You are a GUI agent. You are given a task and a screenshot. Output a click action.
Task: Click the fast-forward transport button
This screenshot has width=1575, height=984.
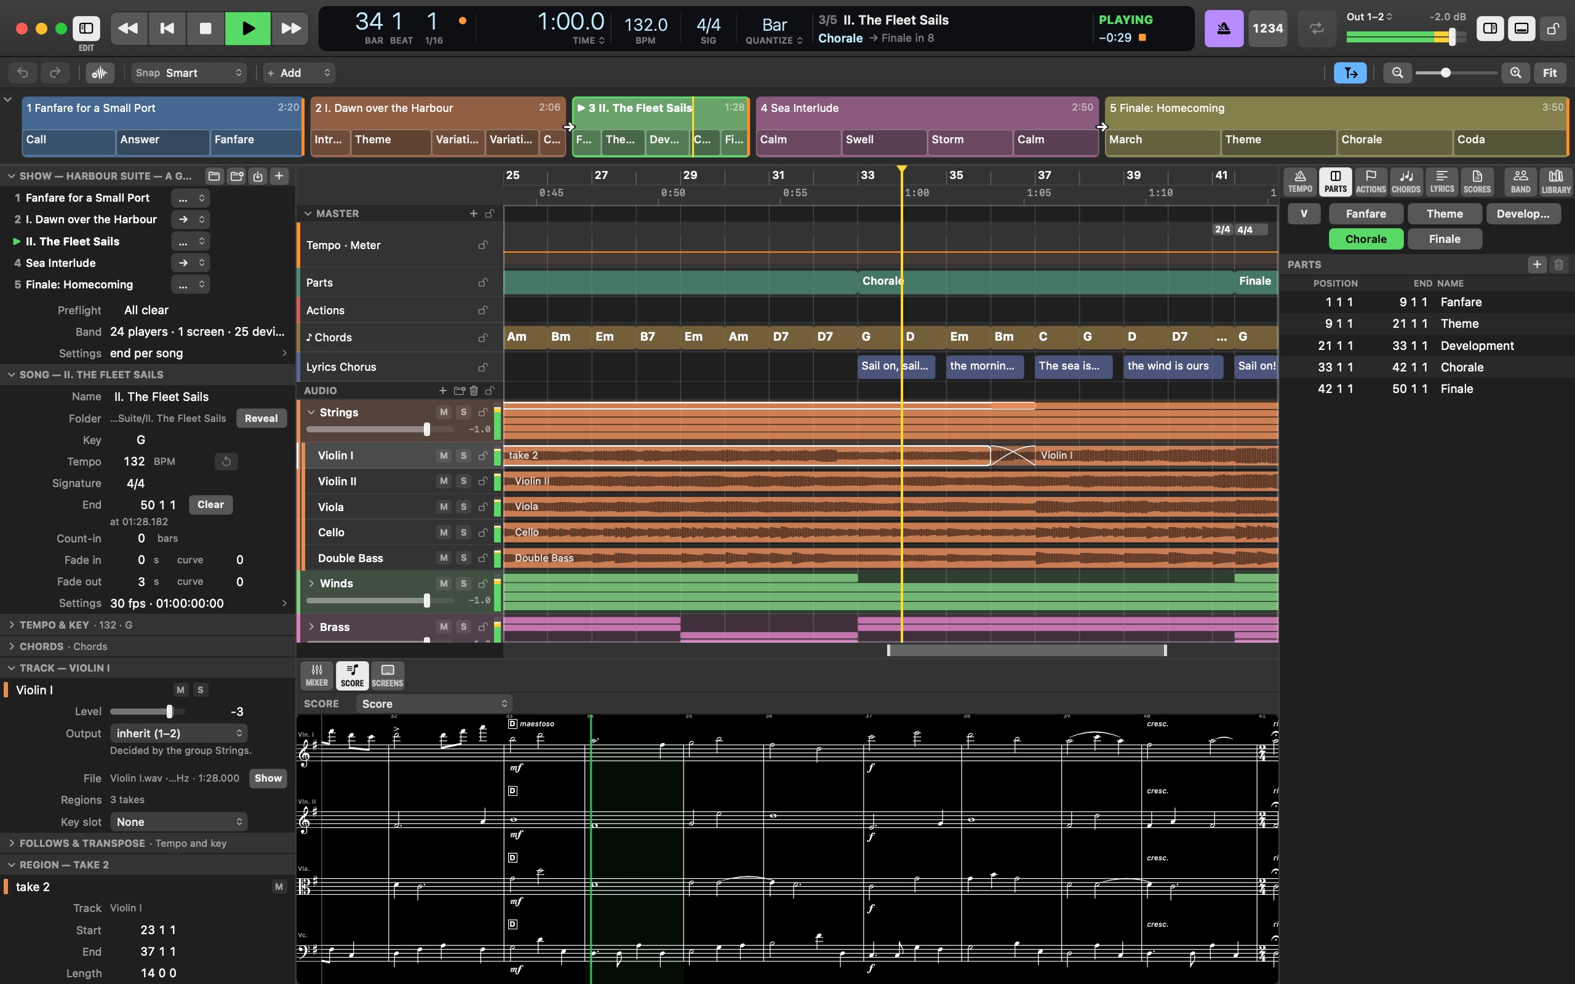(x=290, y=28)
